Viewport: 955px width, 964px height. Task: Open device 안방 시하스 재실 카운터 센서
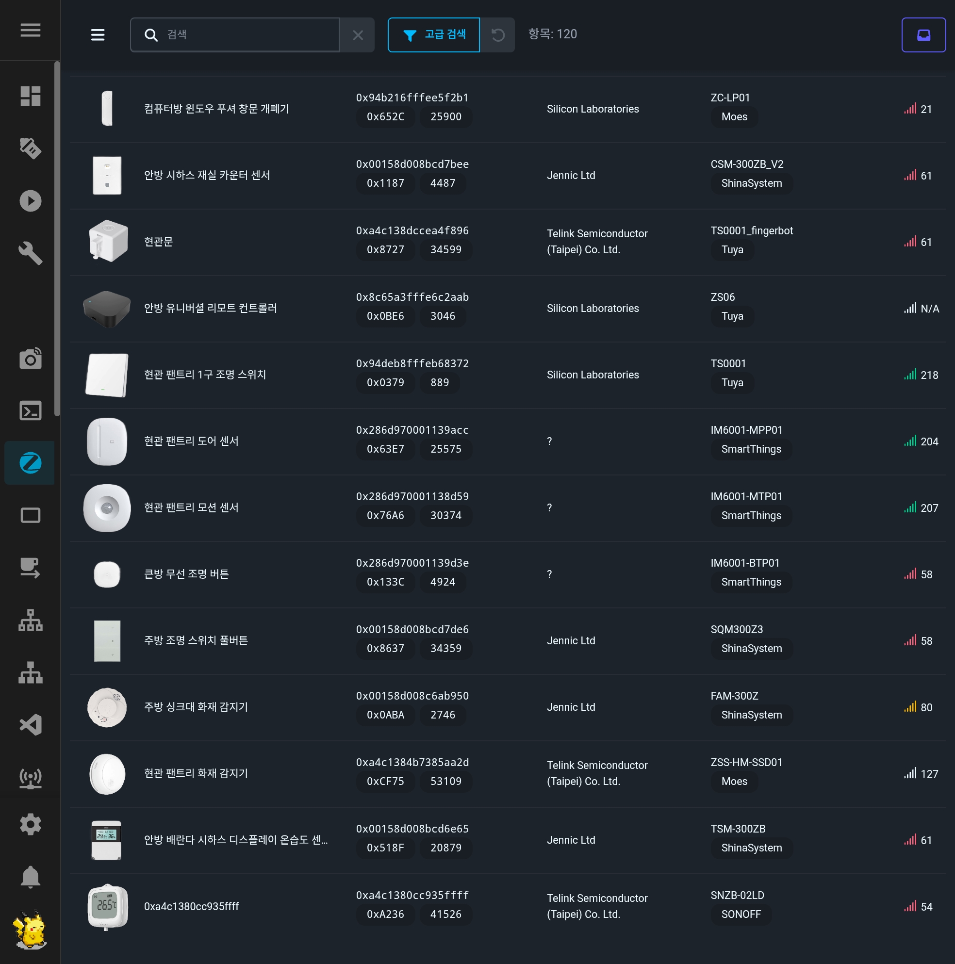207,175
